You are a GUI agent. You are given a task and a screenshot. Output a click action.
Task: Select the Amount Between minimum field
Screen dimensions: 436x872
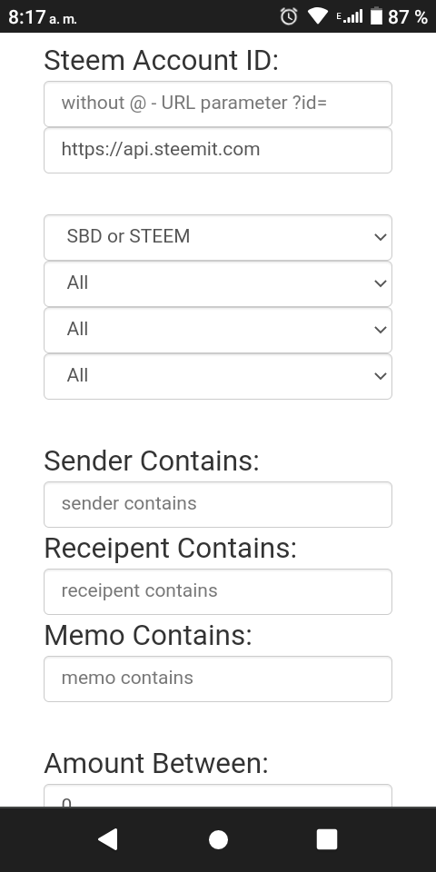218,796
